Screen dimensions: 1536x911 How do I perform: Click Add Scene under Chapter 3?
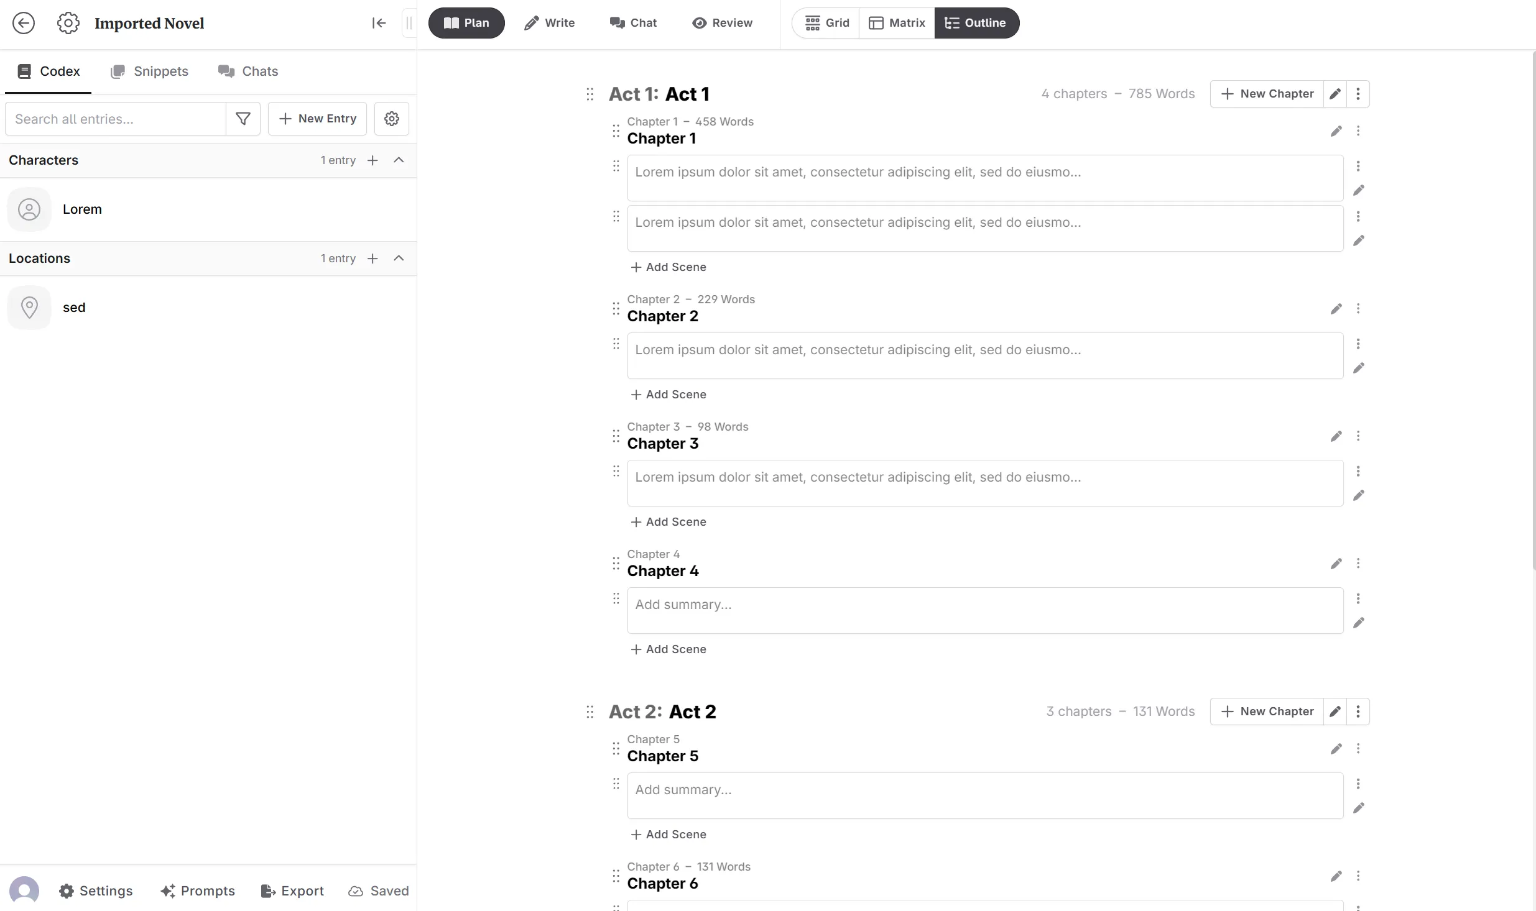(669, 522)
